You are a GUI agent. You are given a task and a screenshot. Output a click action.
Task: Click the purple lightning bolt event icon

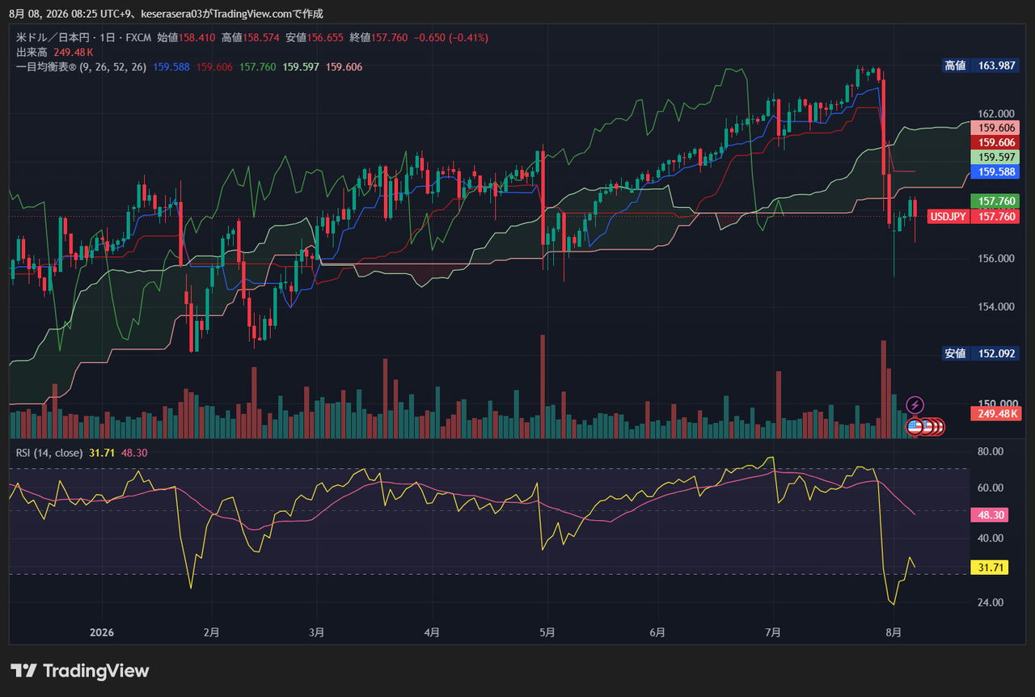click(915, 404)
